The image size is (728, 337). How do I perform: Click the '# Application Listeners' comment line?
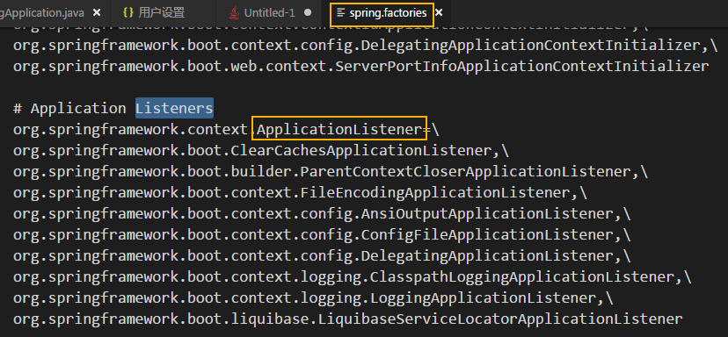(113, 109)
